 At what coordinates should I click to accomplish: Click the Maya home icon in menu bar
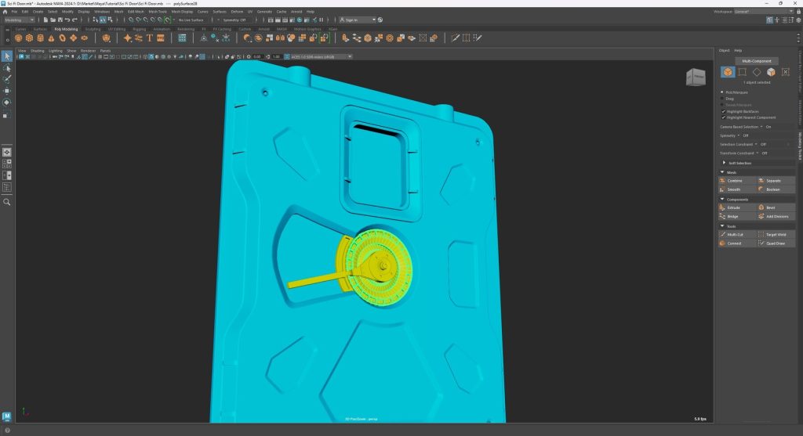click(5, 11)
